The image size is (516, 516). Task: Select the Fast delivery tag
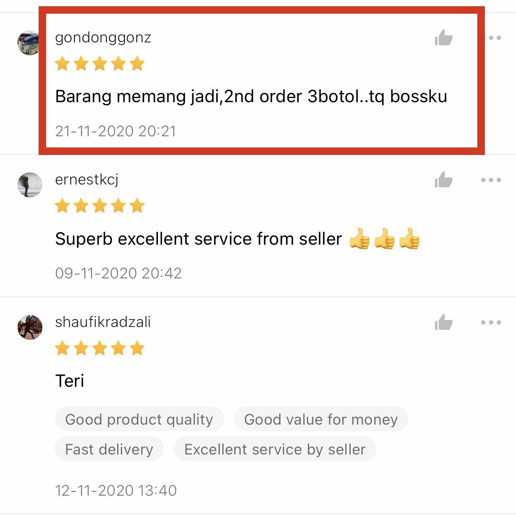tap(109, 449)
